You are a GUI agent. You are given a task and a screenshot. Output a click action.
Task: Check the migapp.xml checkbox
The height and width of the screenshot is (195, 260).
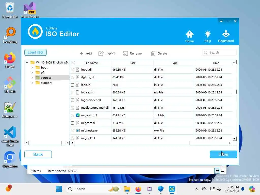point(72,116)
